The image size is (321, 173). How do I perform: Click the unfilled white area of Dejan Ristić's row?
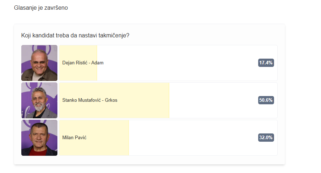pyautogui.click(x=173, y=63)
